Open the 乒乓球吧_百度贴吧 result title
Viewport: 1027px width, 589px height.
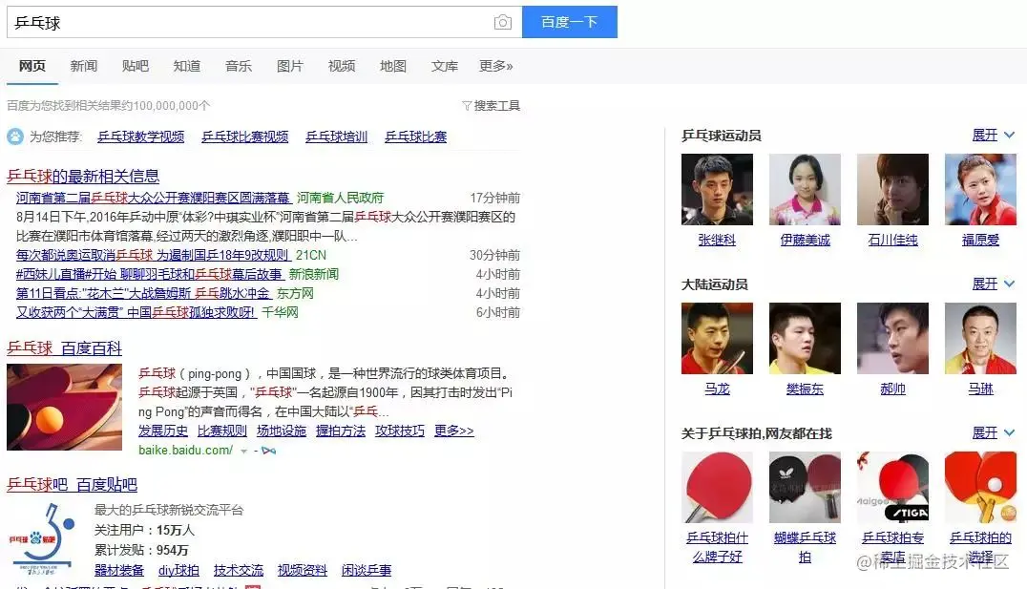click(x=72, y=485)
